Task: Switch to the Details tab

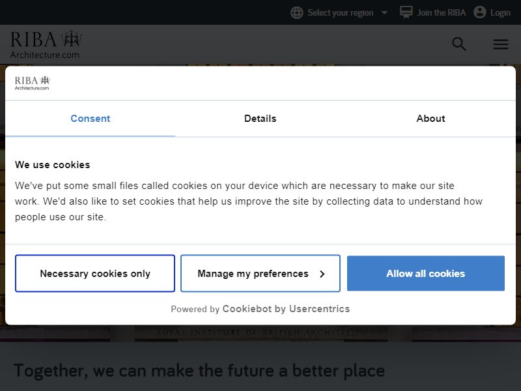Action: coord(260,119)
